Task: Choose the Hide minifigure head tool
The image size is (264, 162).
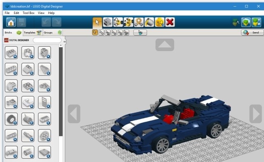Action: (x=160, y=22)
